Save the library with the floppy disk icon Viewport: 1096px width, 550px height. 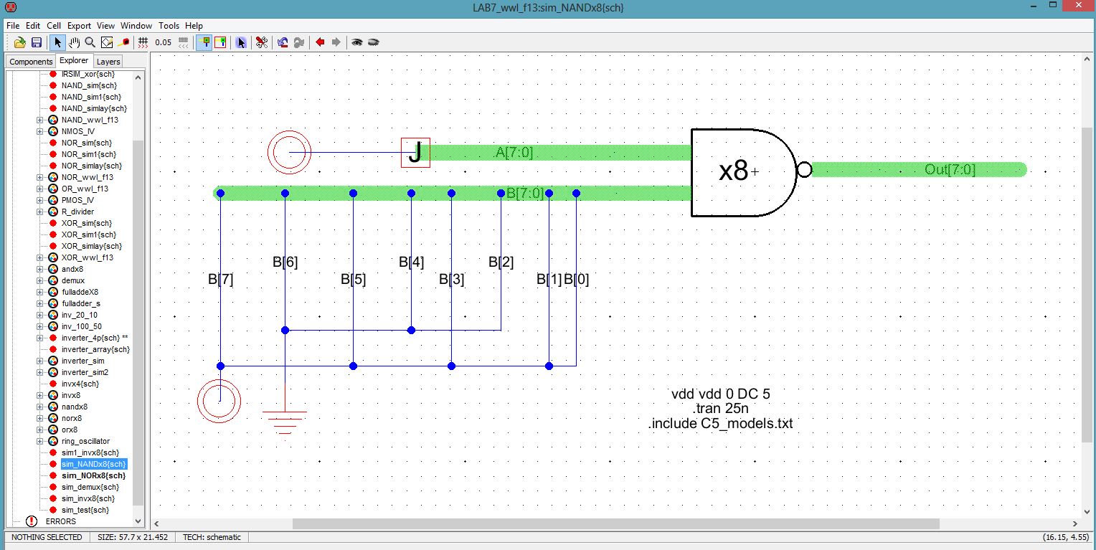pos(36,42)
